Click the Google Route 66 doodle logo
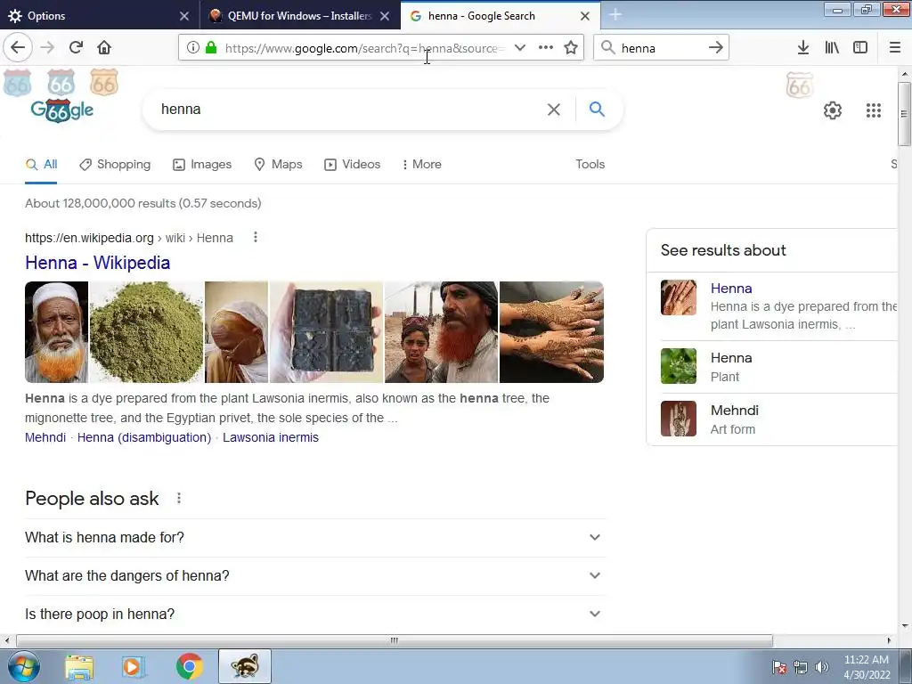The height and width of the screenshot is (684, 912). click(x=62, y=110)
